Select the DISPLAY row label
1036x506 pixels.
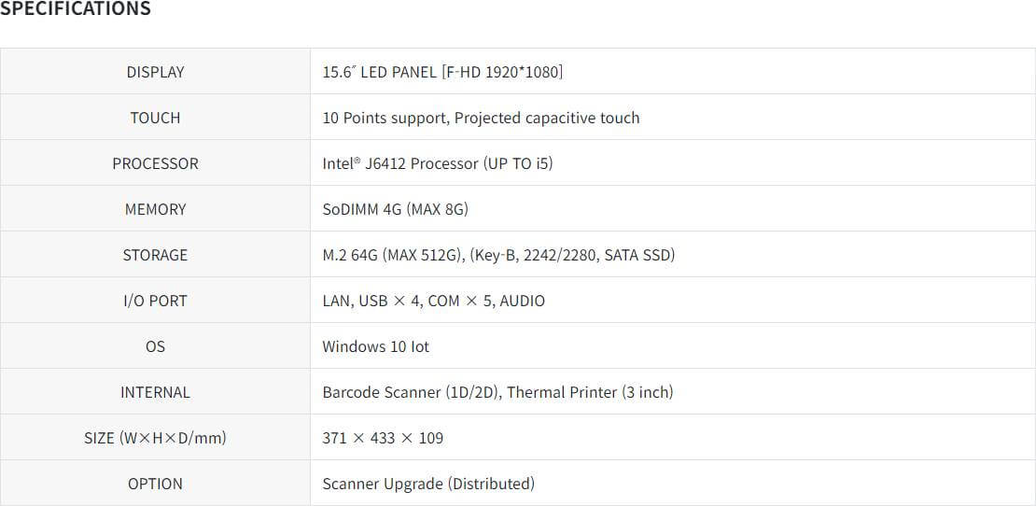[x=155, y=72]
